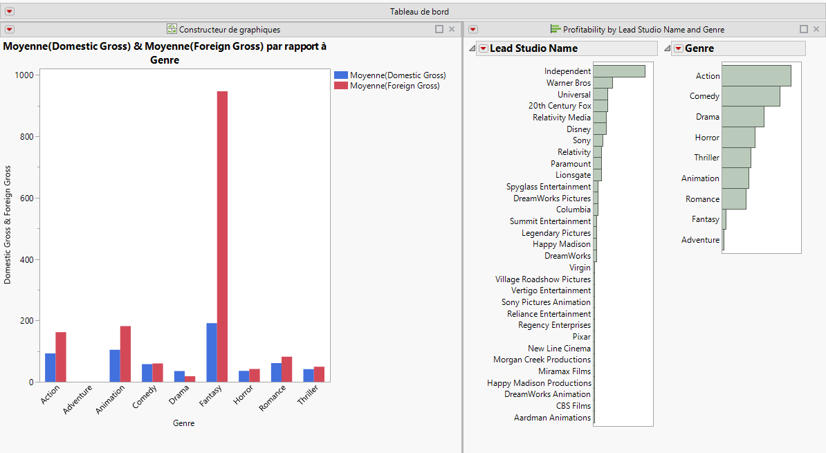
Task: Select the Independent bar in the studio histogram
Action: pos(619,71)
